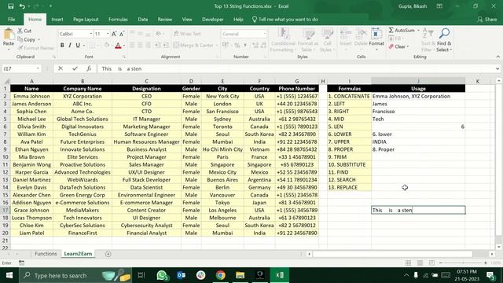503x283 pixels.
Task: Click the Tell me what you want to do box
Action: (285, 19)
